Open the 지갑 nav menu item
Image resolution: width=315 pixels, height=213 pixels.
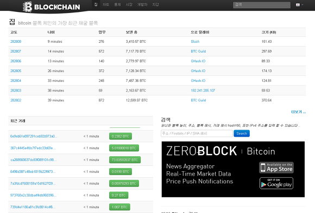(x=155, y=4)
